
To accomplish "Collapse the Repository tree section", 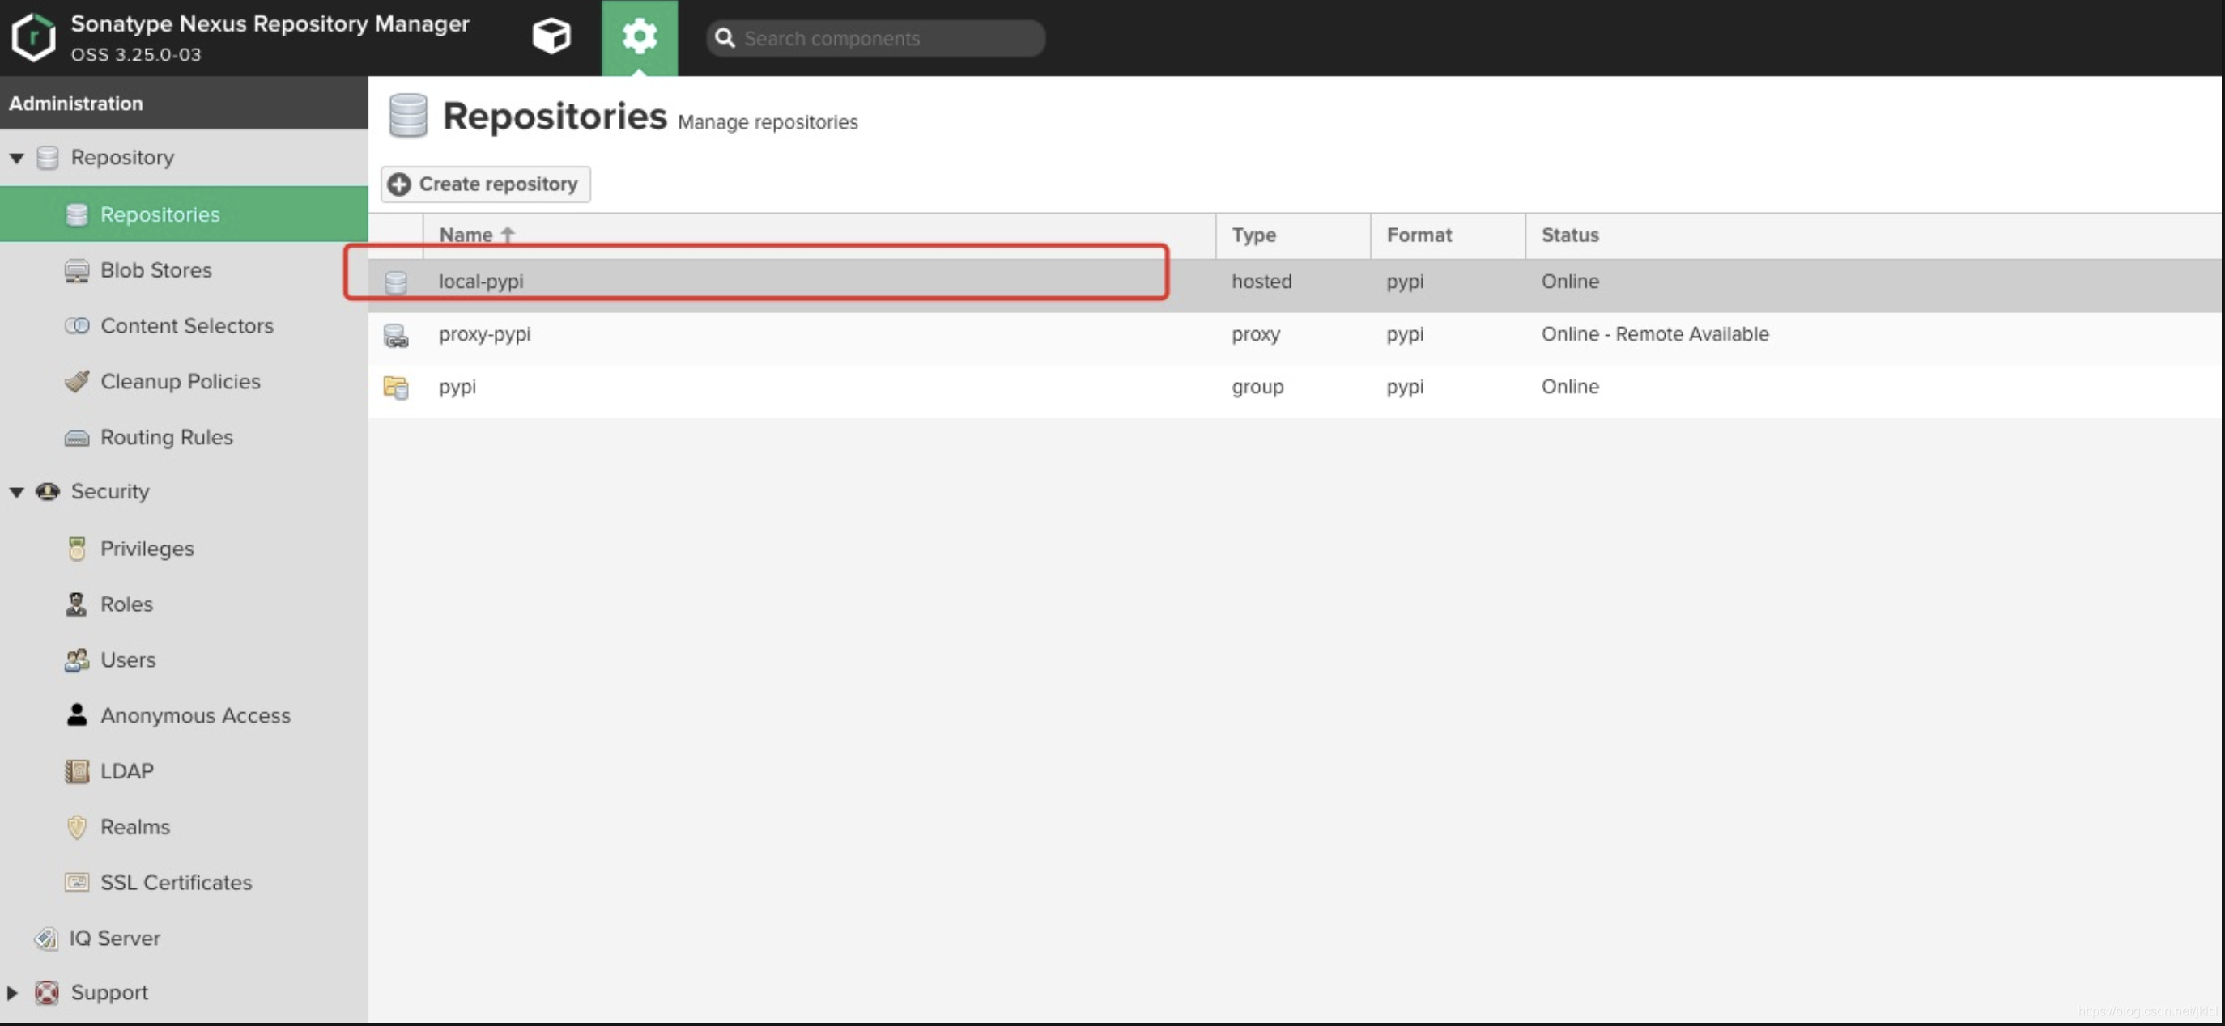I will [x=16, y=158].
